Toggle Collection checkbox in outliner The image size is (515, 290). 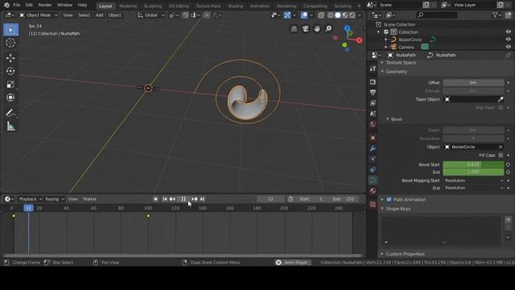[x=386, y=32]
